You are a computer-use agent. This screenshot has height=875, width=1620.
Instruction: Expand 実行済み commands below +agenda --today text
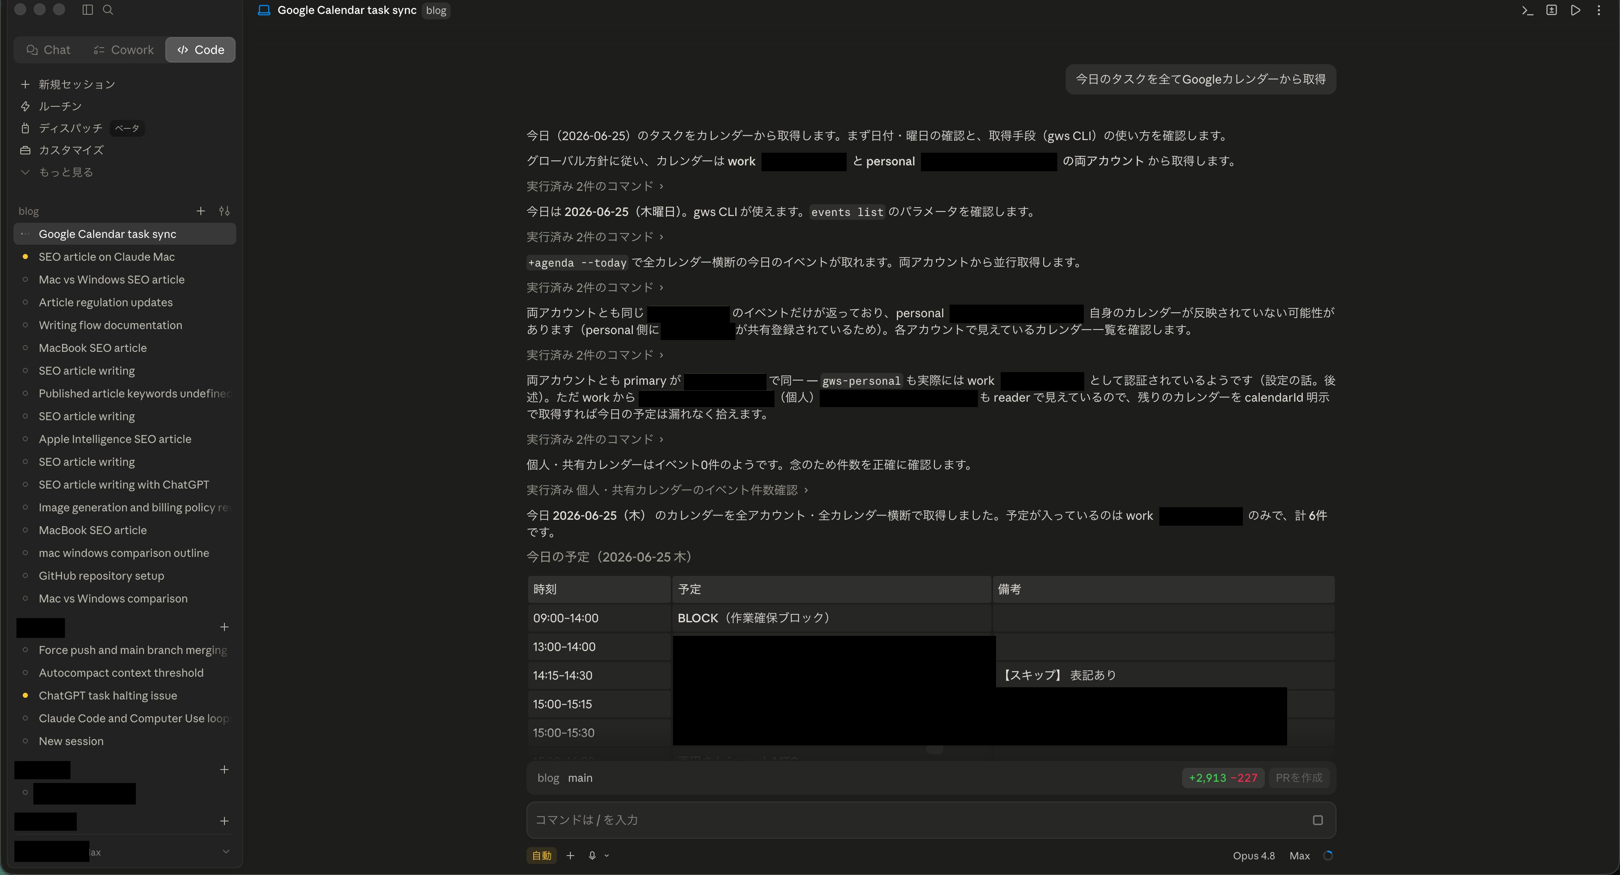point(595,287)
